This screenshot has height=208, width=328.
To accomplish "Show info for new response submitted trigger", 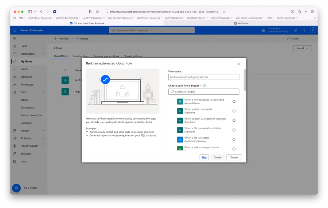I will point(234,101).
